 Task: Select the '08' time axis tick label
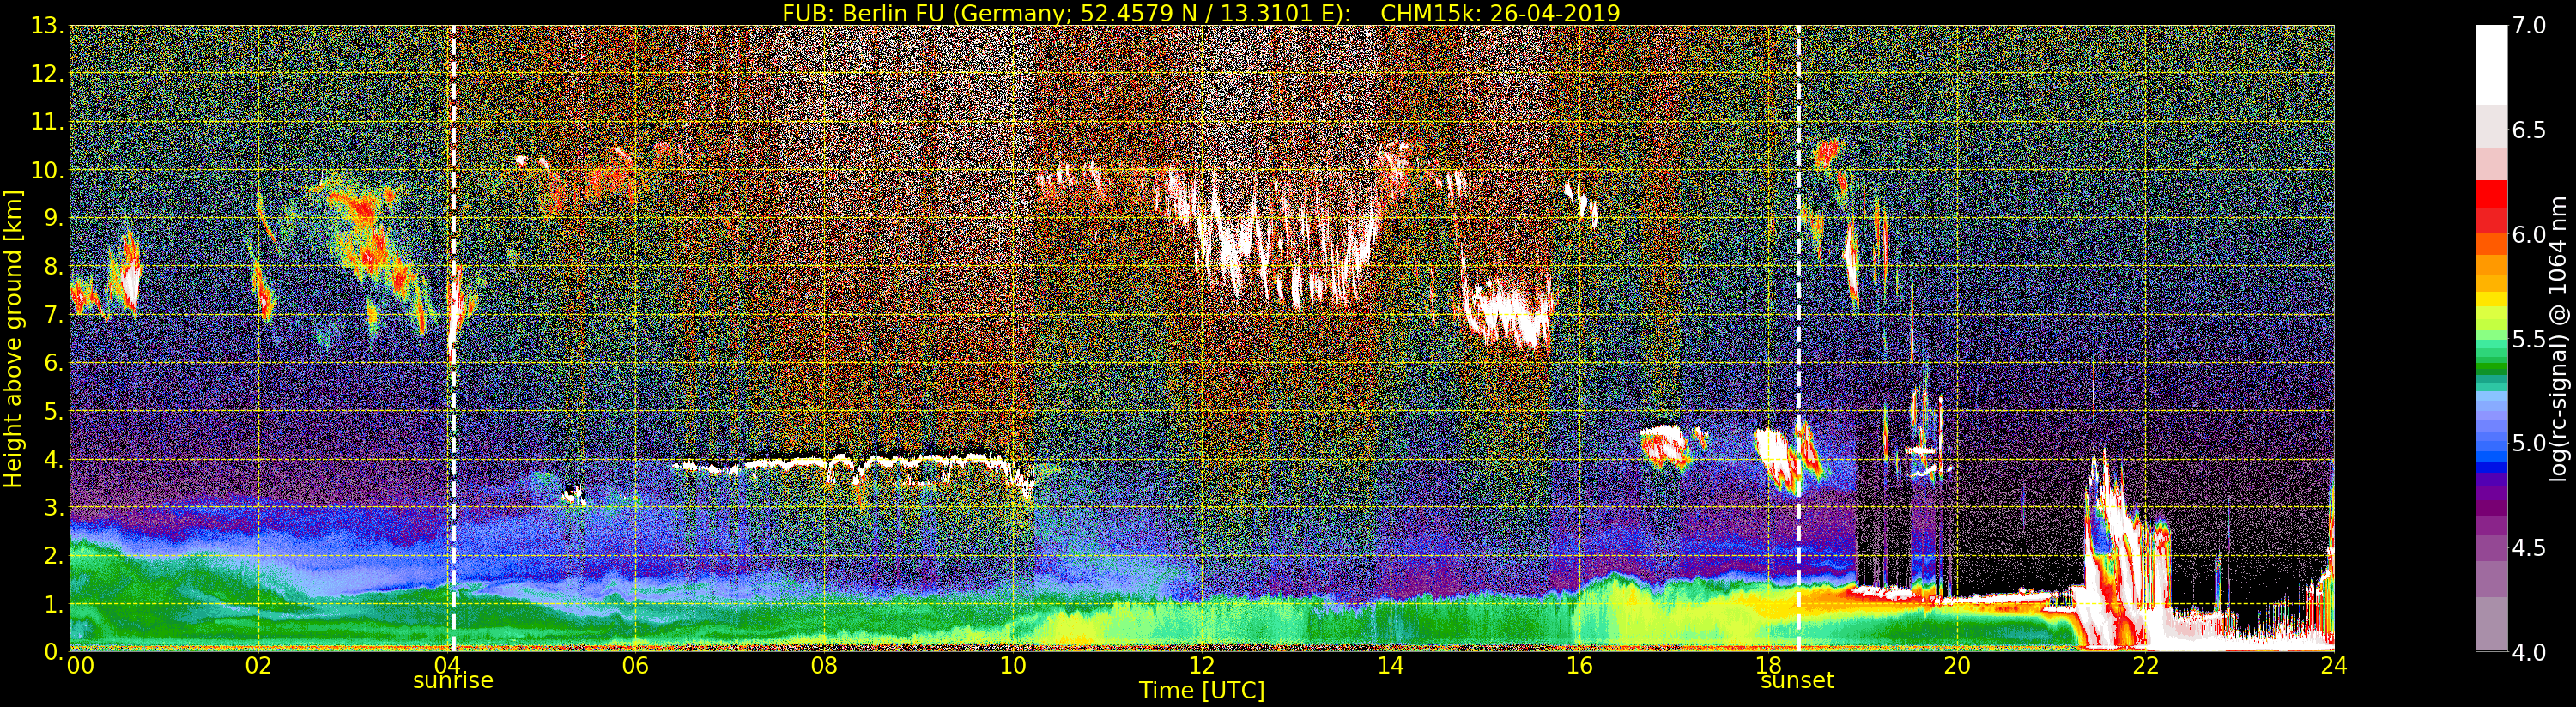(x=824, y=666)
